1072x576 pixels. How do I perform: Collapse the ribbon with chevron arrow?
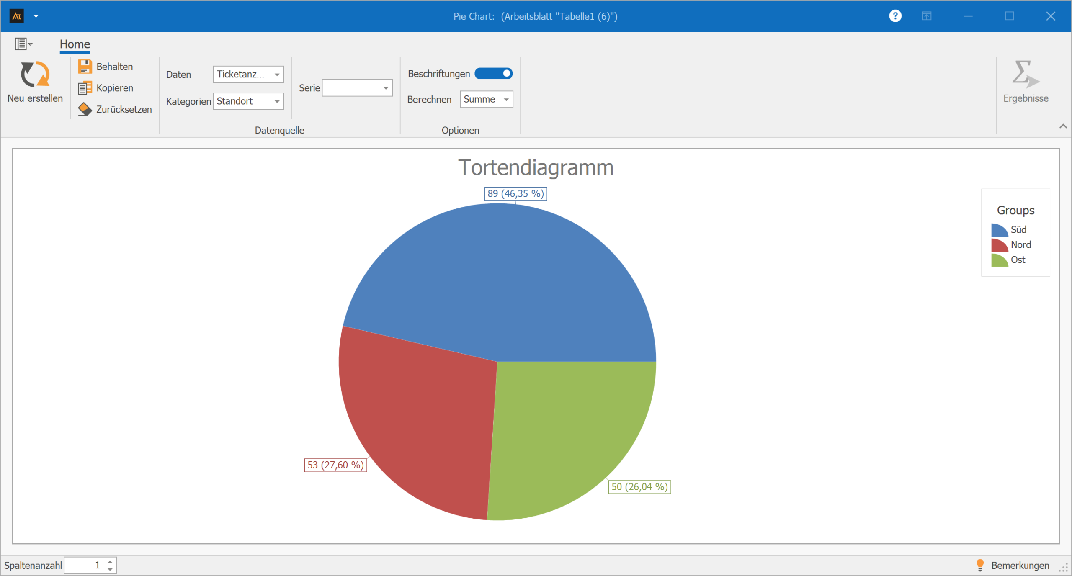coord(1063,126)
